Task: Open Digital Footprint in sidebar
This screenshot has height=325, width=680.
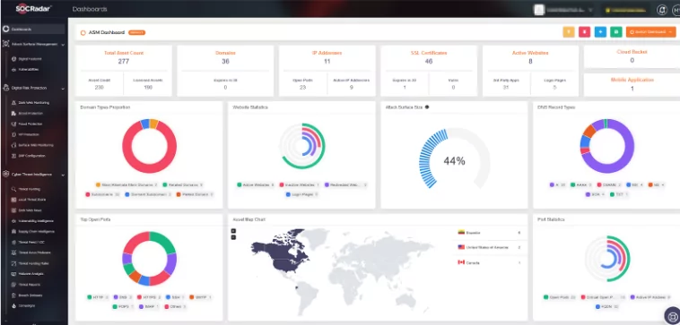Action: pyautogui.click(x=27, y=59)
